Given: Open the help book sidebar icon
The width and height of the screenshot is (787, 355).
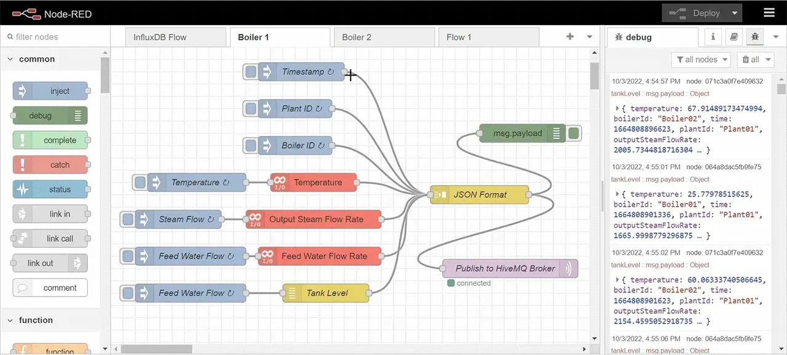Looking at the screenshot, I should (x=734, y=37).
